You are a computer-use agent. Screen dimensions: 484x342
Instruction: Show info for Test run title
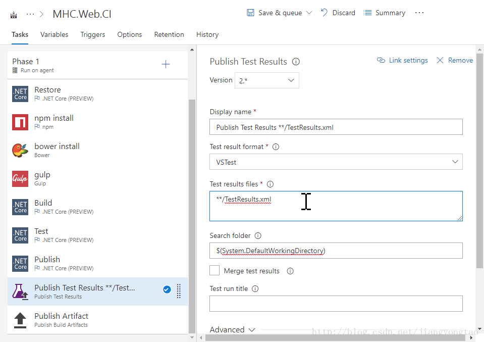255,289
